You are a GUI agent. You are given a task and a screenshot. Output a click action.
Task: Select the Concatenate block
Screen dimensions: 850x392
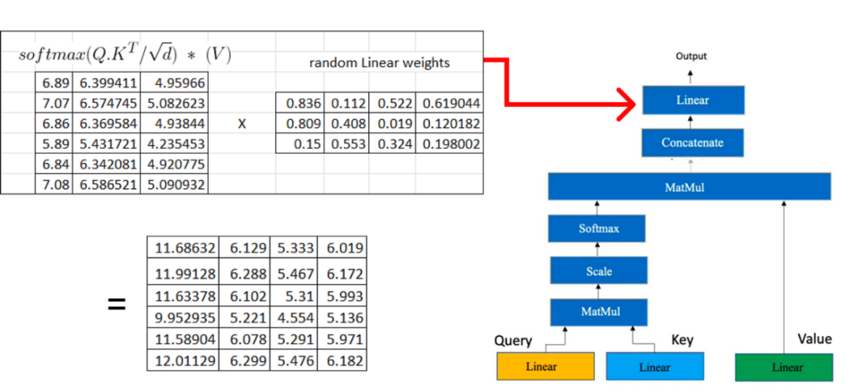(693, 143)
